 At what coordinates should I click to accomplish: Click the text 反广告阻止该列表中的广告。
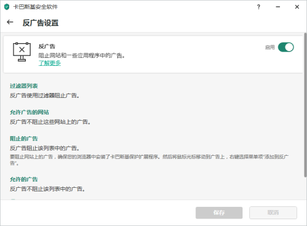(x=45, y=148)
